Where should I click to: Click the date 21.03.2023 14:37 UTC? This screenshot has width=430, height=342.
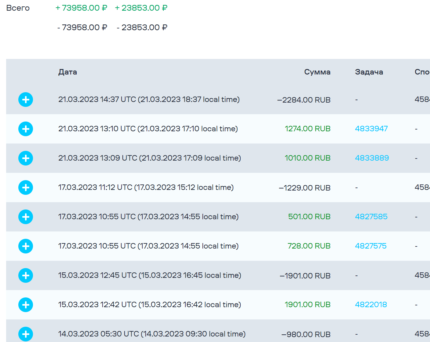coord(97,99)
